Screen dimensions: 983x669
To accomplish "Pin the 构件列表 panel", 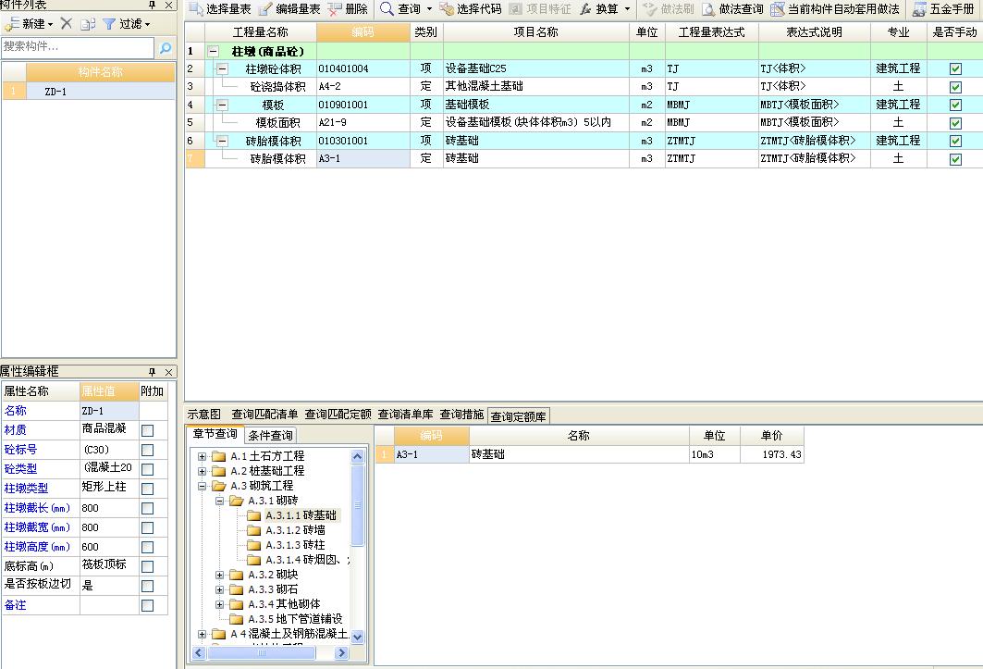I will tap(152, 5).
